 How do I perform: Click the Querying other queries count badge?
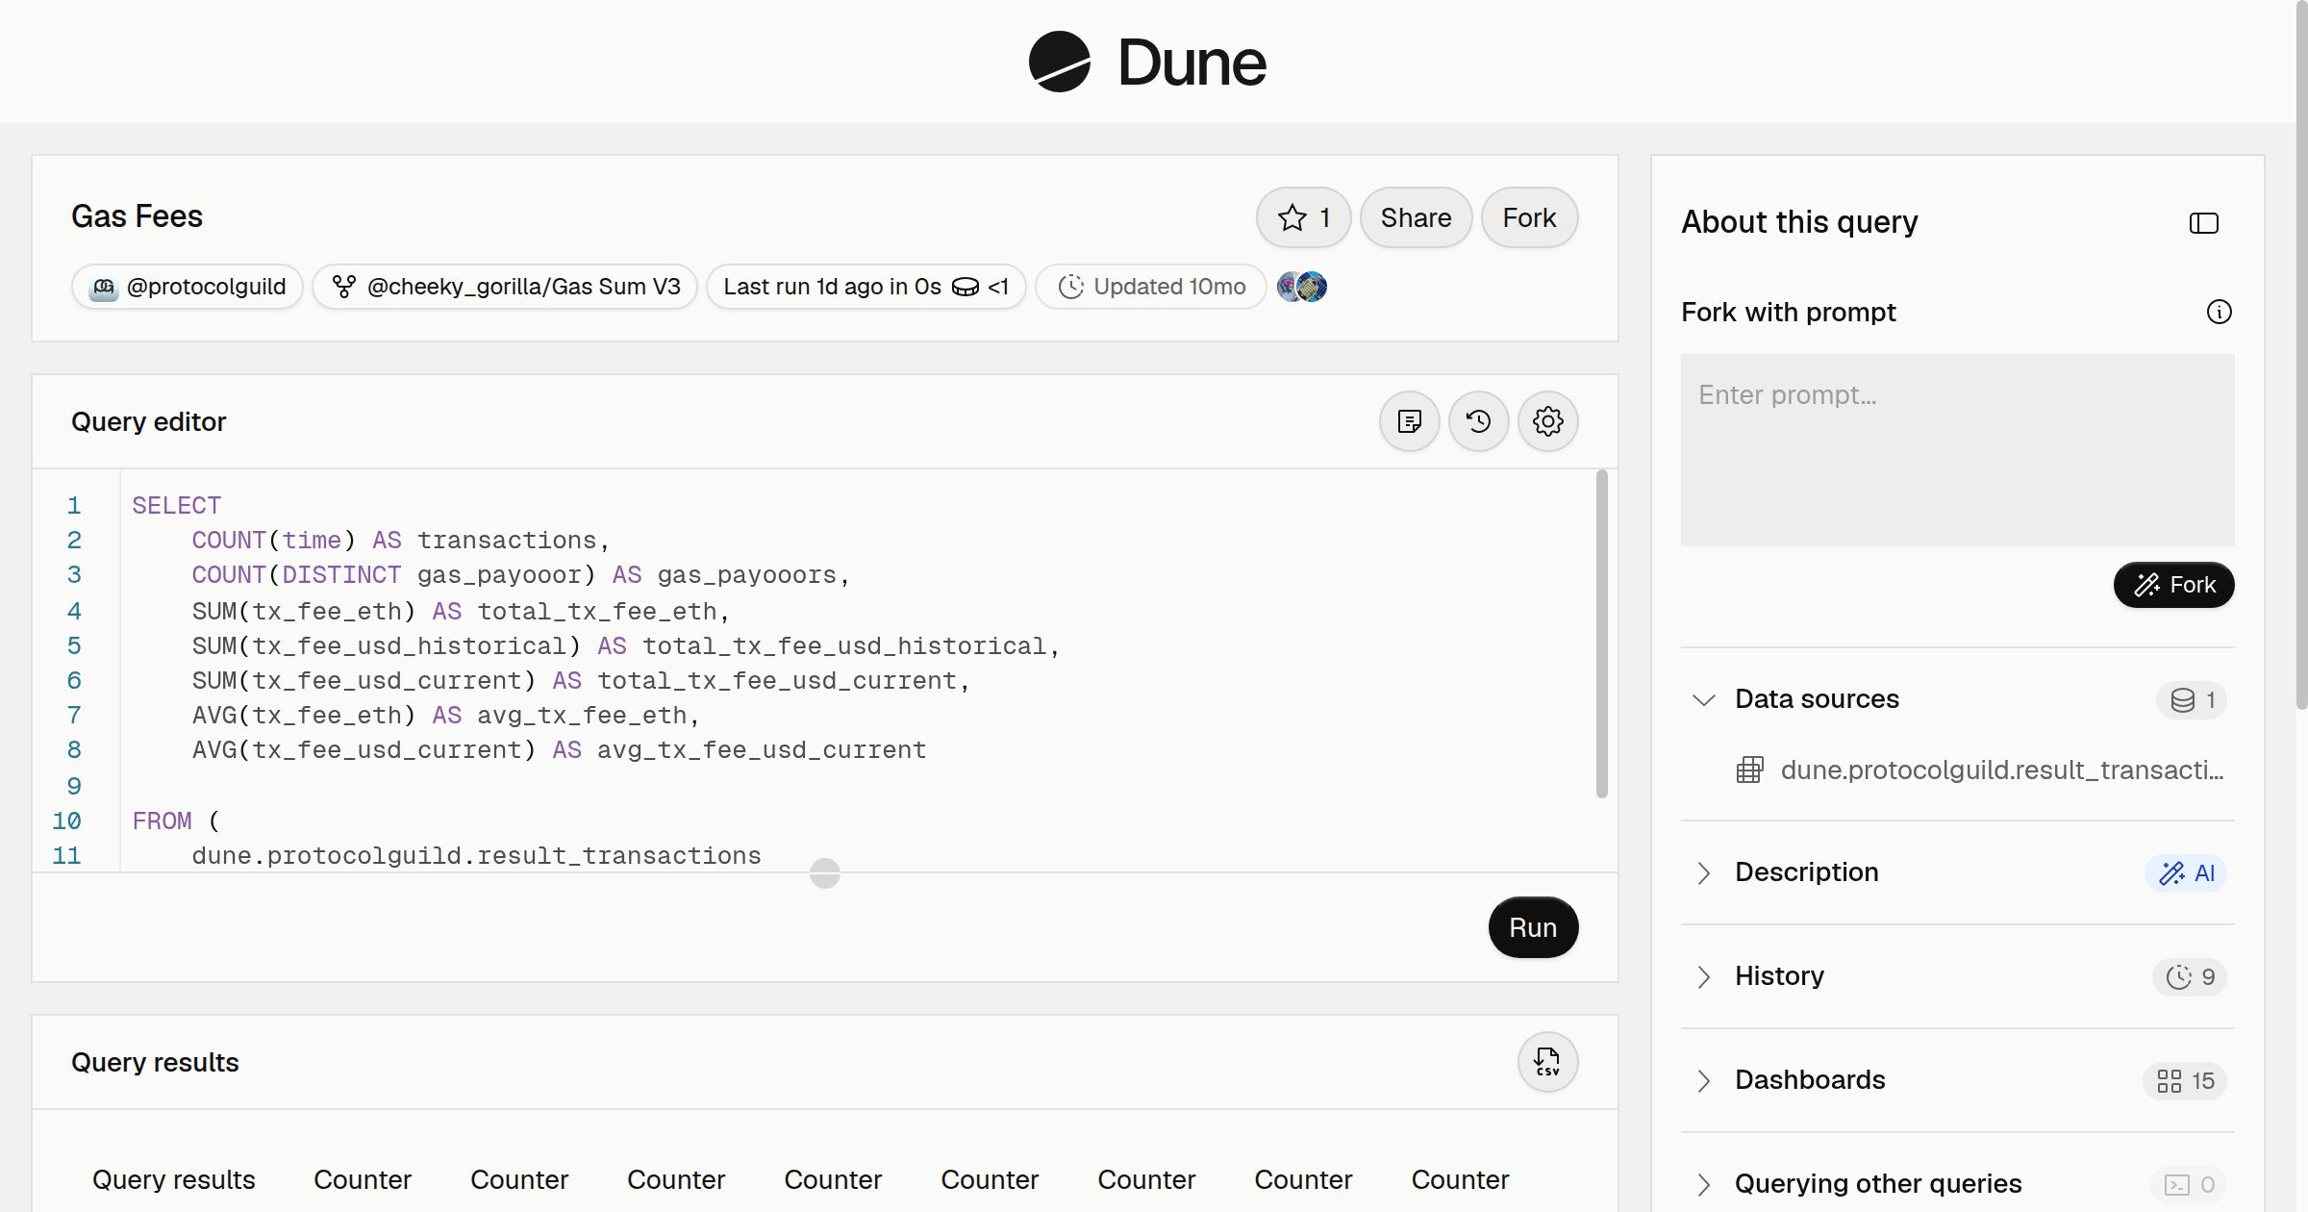2189,1184
